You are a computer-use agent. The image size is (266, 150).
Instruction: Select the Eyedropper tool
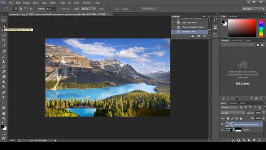4,45
